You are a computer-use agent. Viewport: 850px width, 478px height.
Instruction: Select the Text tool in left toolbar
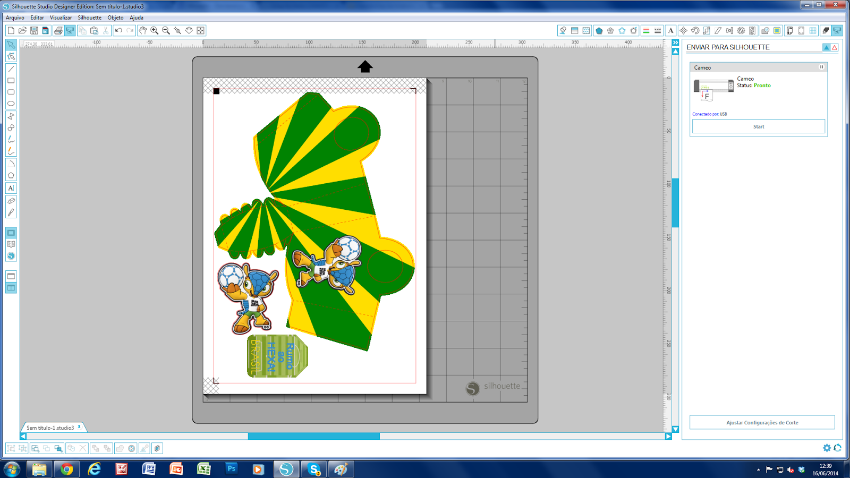pyautogui.click(x=11, y=188)
